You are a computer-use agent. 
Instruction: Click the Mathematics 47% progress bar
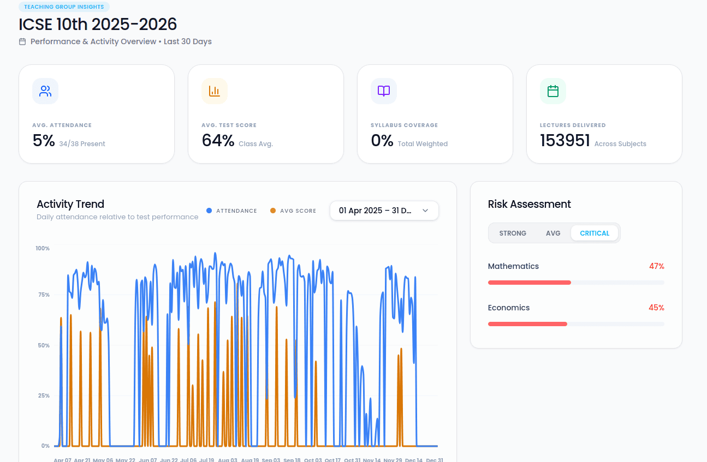coord(576,283)
